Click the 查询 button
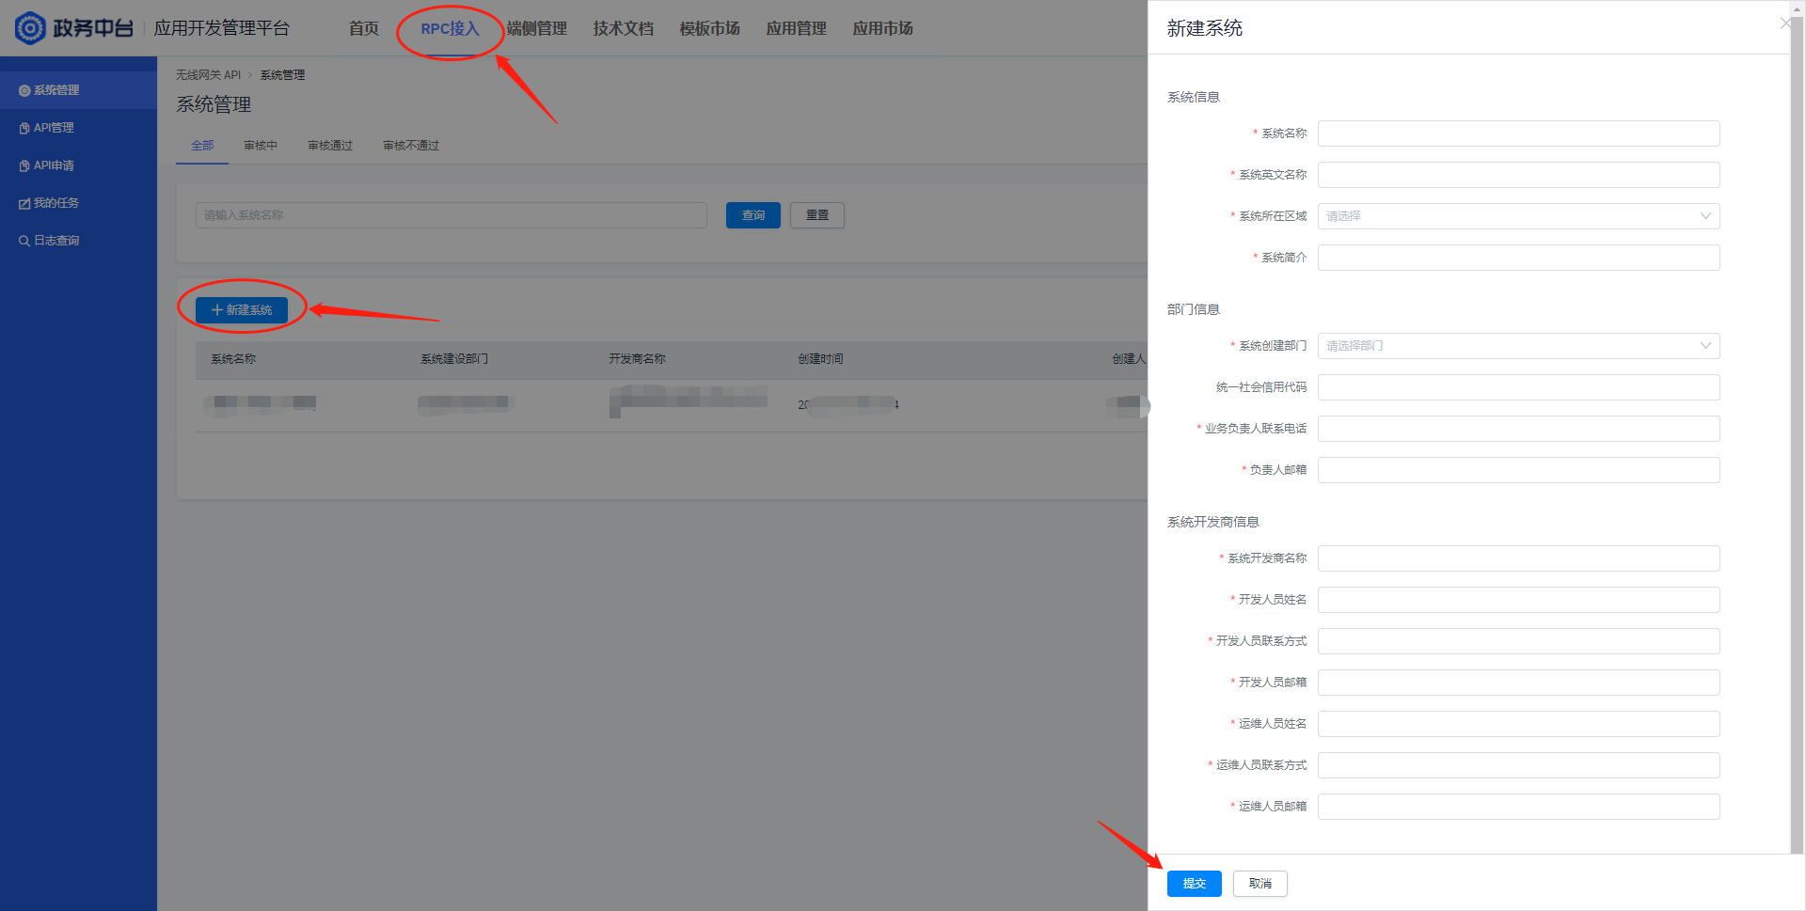 (753, 215)
